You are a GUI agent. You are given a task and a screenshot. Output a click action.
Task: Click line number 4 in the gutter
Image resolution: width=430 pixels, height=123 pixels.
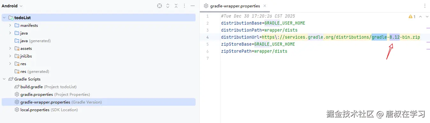207,37
